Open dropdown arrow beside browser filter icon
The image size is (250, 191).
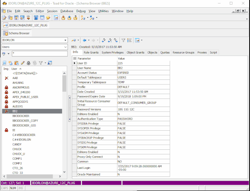click(x=8, y=54)
